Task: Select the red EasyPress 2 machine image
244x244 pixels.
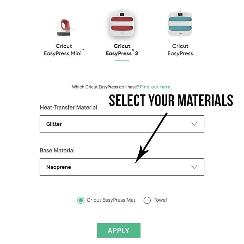Action: coord(122,23)
